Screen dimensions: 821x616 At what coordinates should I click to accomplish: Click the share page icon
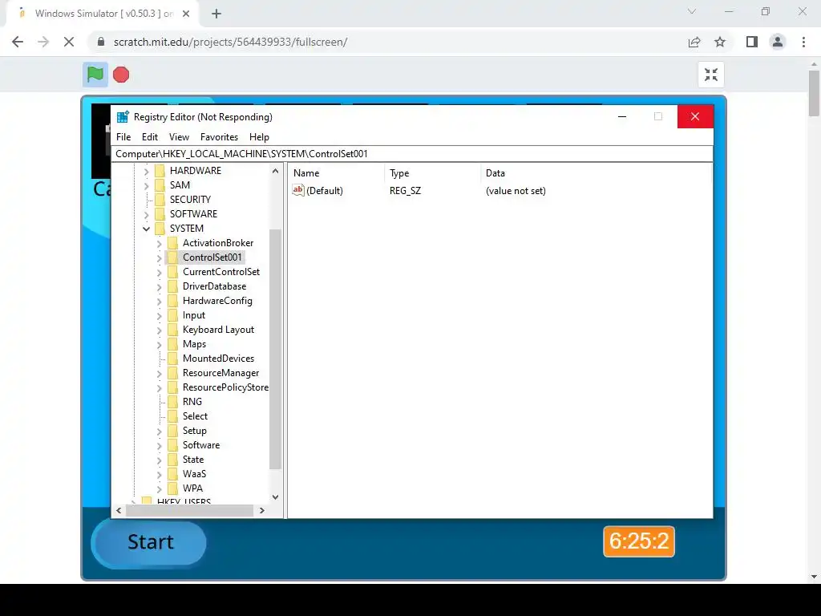694,42
